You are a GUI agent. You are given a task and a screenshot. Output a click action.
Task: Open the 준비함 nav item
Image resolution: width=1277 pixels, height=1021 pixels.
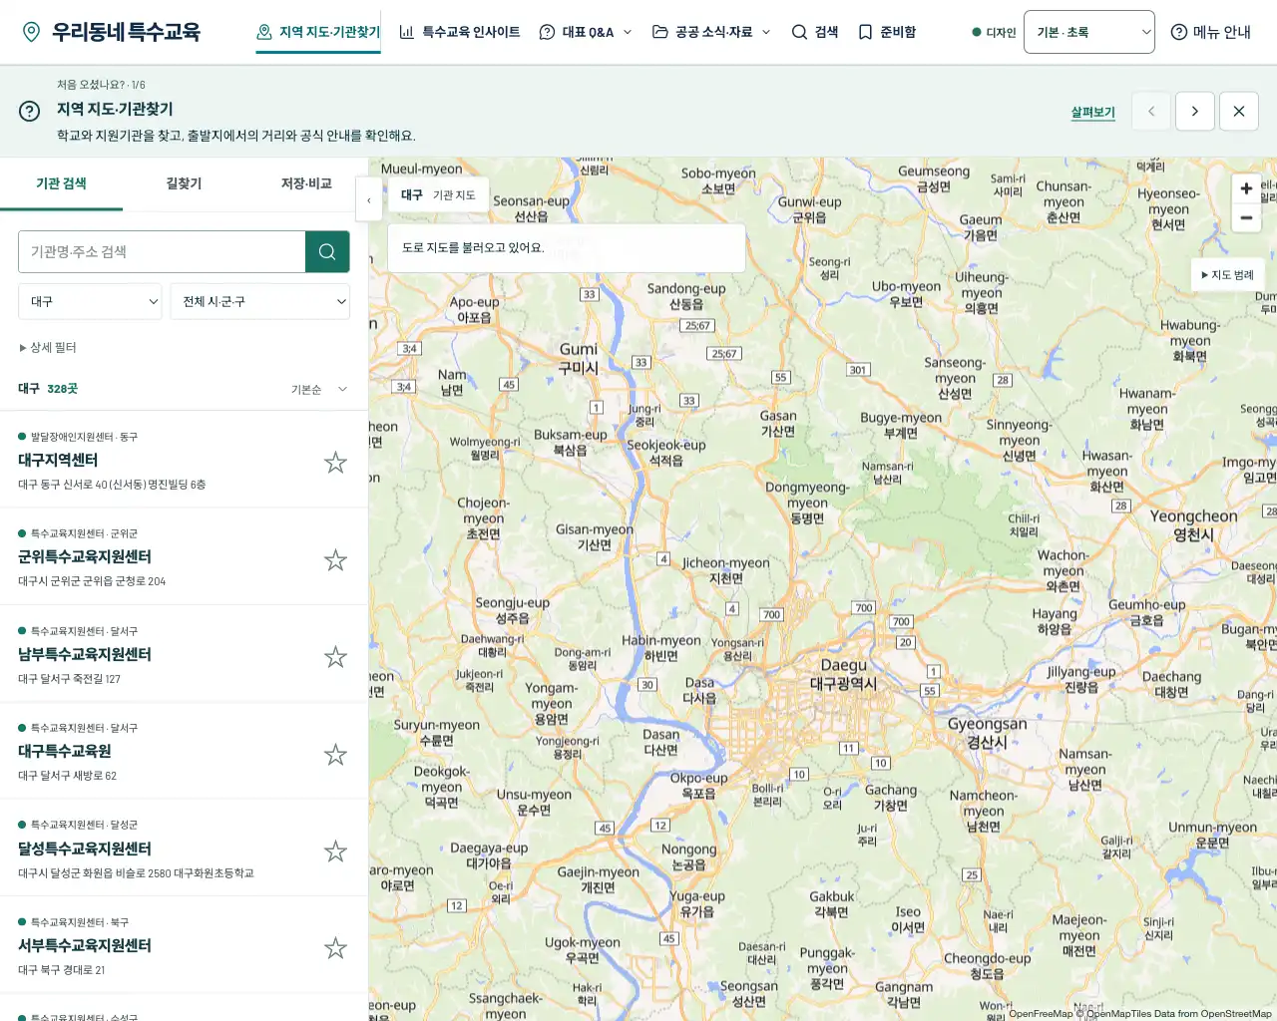[x=887, y=32]
